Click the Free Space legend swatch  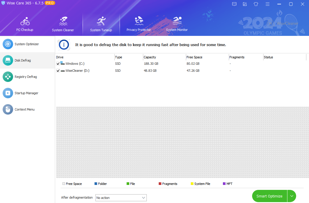click(x=64, y=184)
